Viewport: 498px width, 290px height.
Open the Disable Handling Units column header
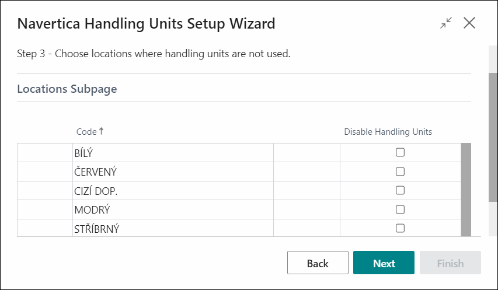point(388,132)
